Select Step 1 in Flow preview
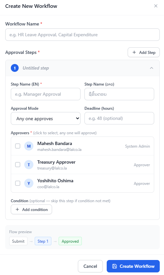Screen dimensions: 164x275 tap(43, 241)
